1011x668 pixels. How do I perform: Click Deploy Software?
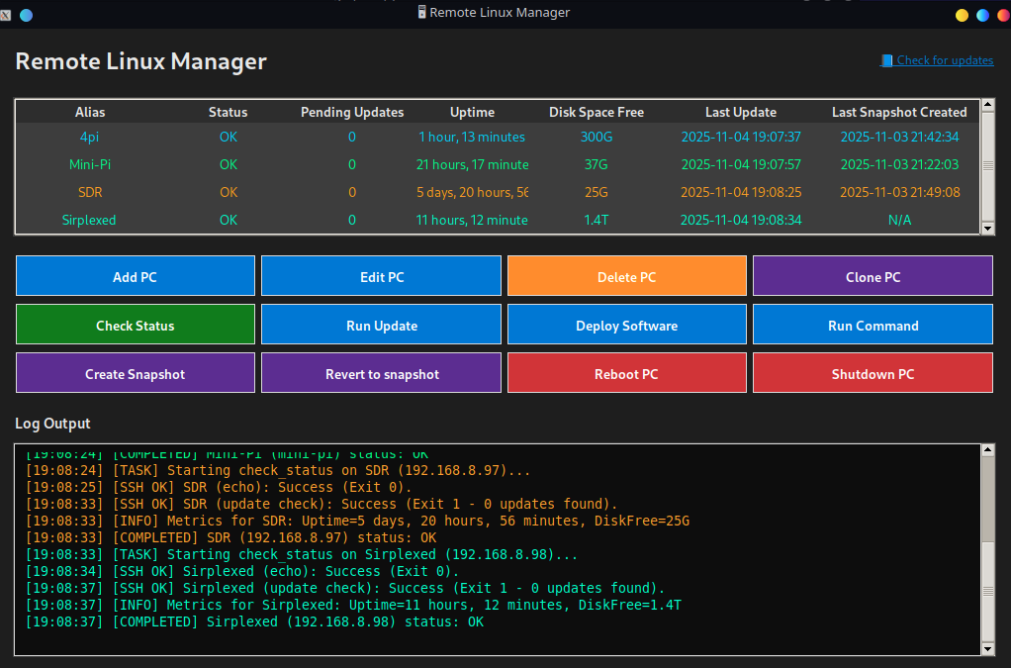(x=626, y=324)
